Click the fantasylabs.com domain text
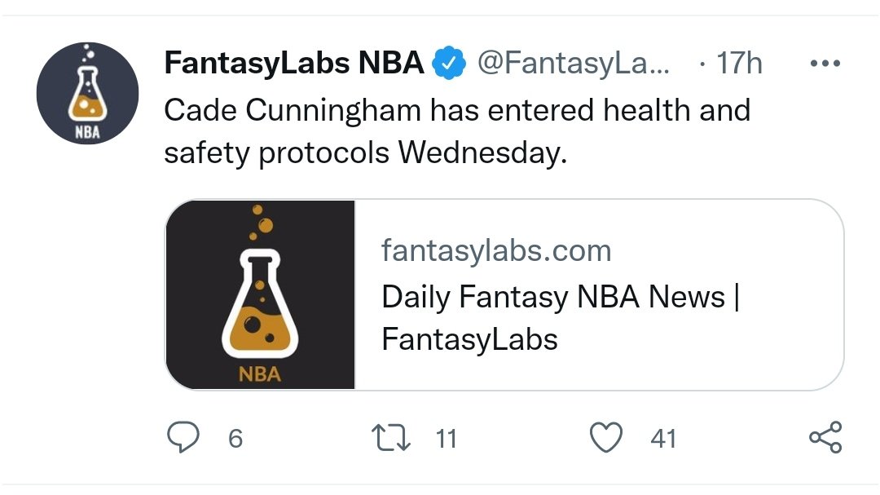The image size is (880, 495). pyautogui.click(x=495, y=250)
